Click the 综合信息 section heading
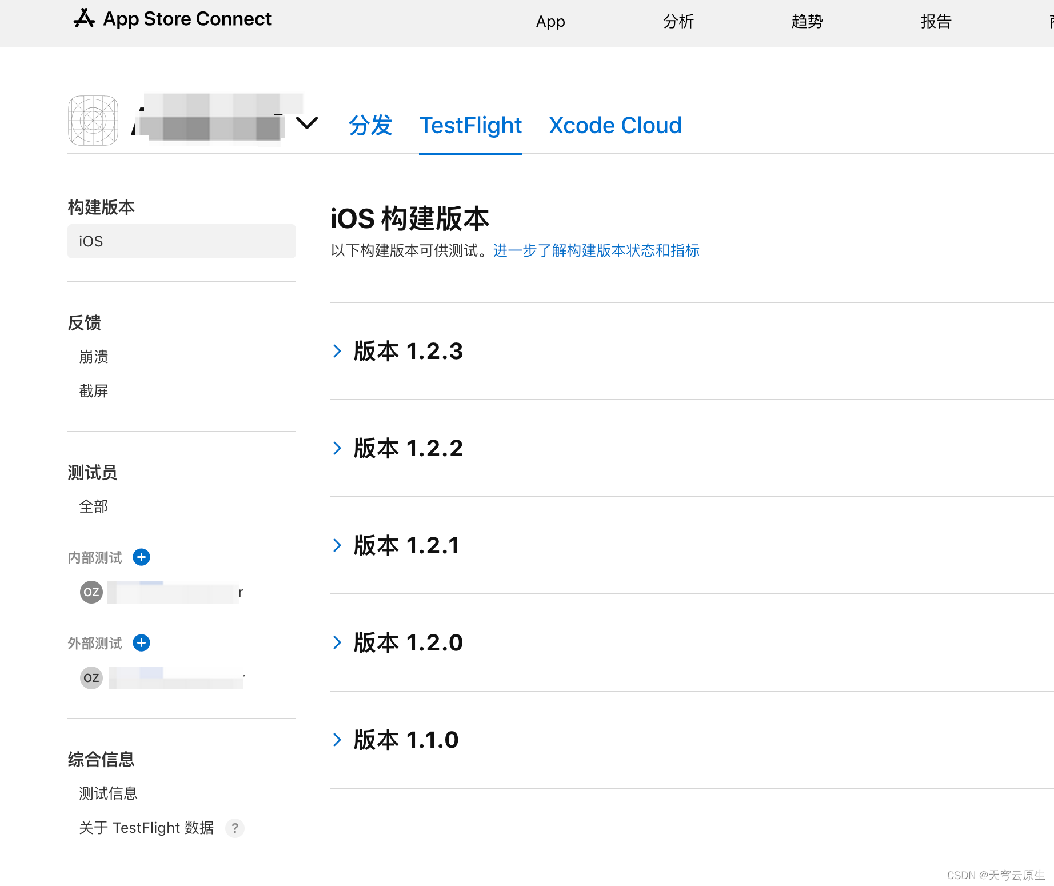Image resolution: width=1054 pixels, height=886 pixels. [101, 760]
